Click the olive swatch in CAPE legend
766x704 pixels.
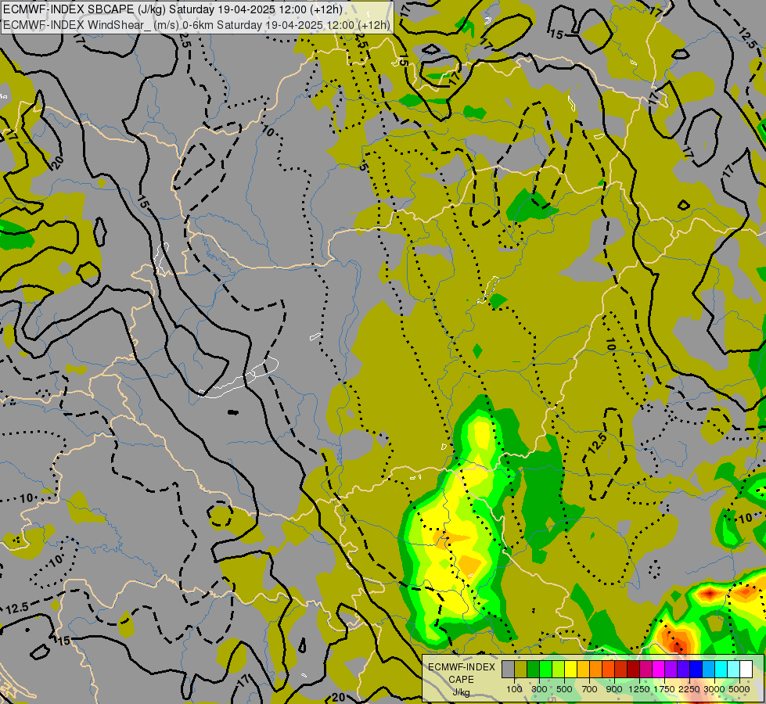click(521, 670)
